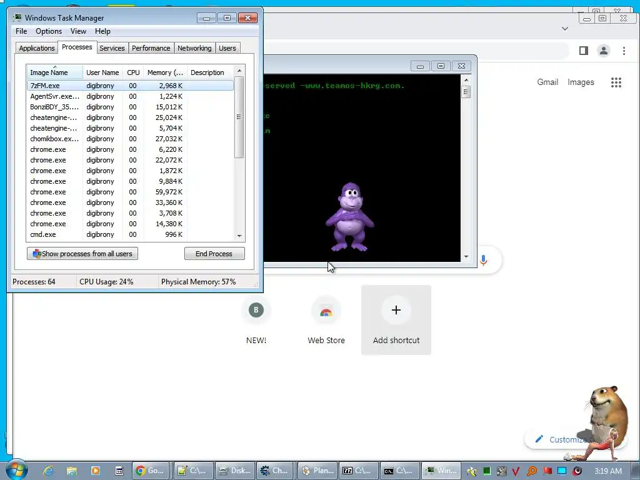640x480 pixels.
Task: Click the BonziBuddy purple gorilla
Action: [350, 217]
